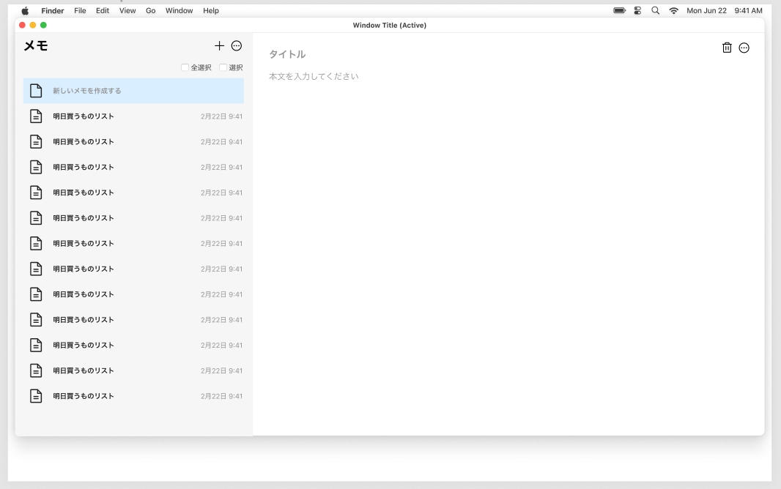This screenshot has width=781, height=489.
Task: Click the date and time in the menu bar
Action: [724, 11]
